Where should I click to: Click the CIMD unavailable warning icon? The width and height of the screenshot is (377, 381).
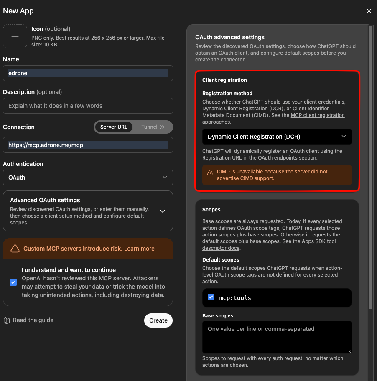210,173
